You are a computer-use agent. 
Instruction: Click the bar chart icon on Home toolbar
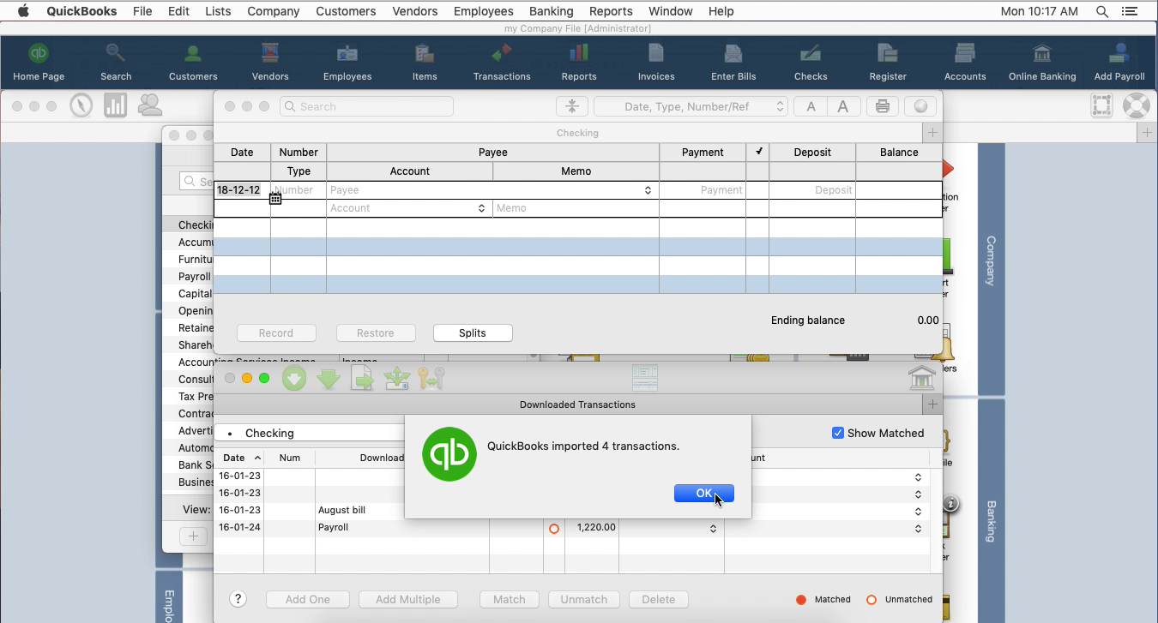[115, 105]
